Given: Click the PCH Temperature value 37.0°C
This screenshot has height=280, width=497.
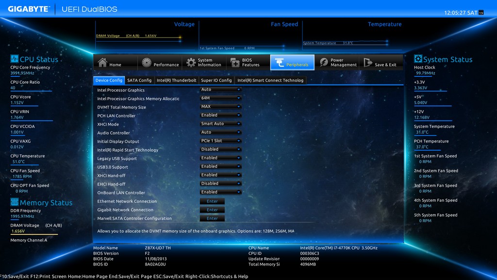Looking at the screenshot, I should point(422,147).
